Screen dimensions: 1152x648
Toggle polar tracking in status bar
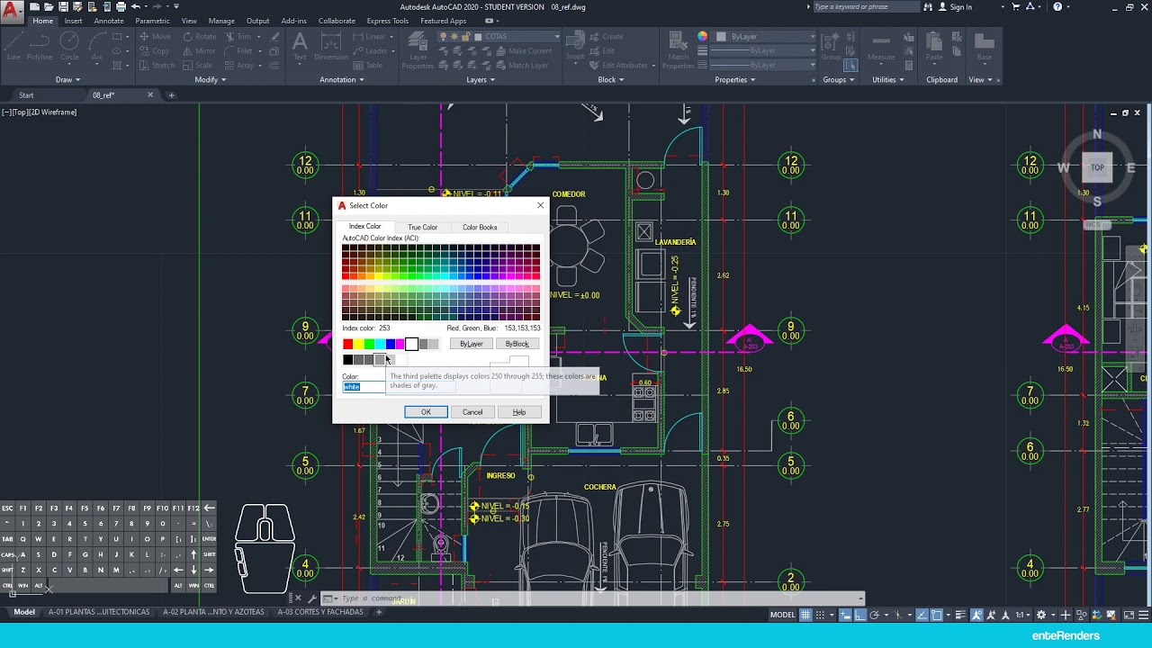(874, 615)
